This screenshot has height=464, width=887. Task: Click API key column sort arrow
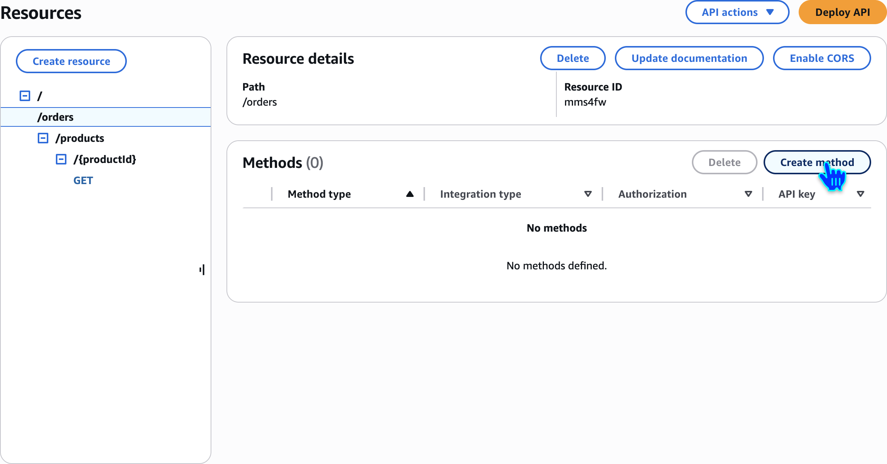(860, 194)
